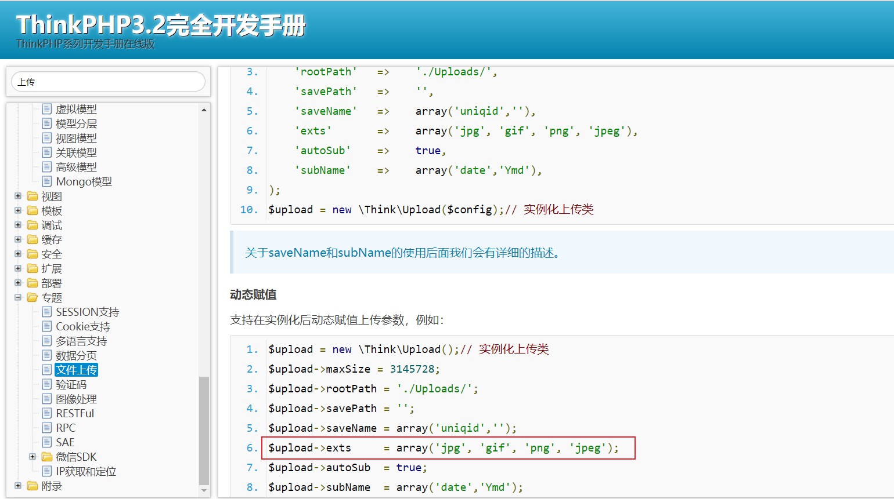
Task: Expand the 微信SDK folder node
Action: [x=33, y=457]
